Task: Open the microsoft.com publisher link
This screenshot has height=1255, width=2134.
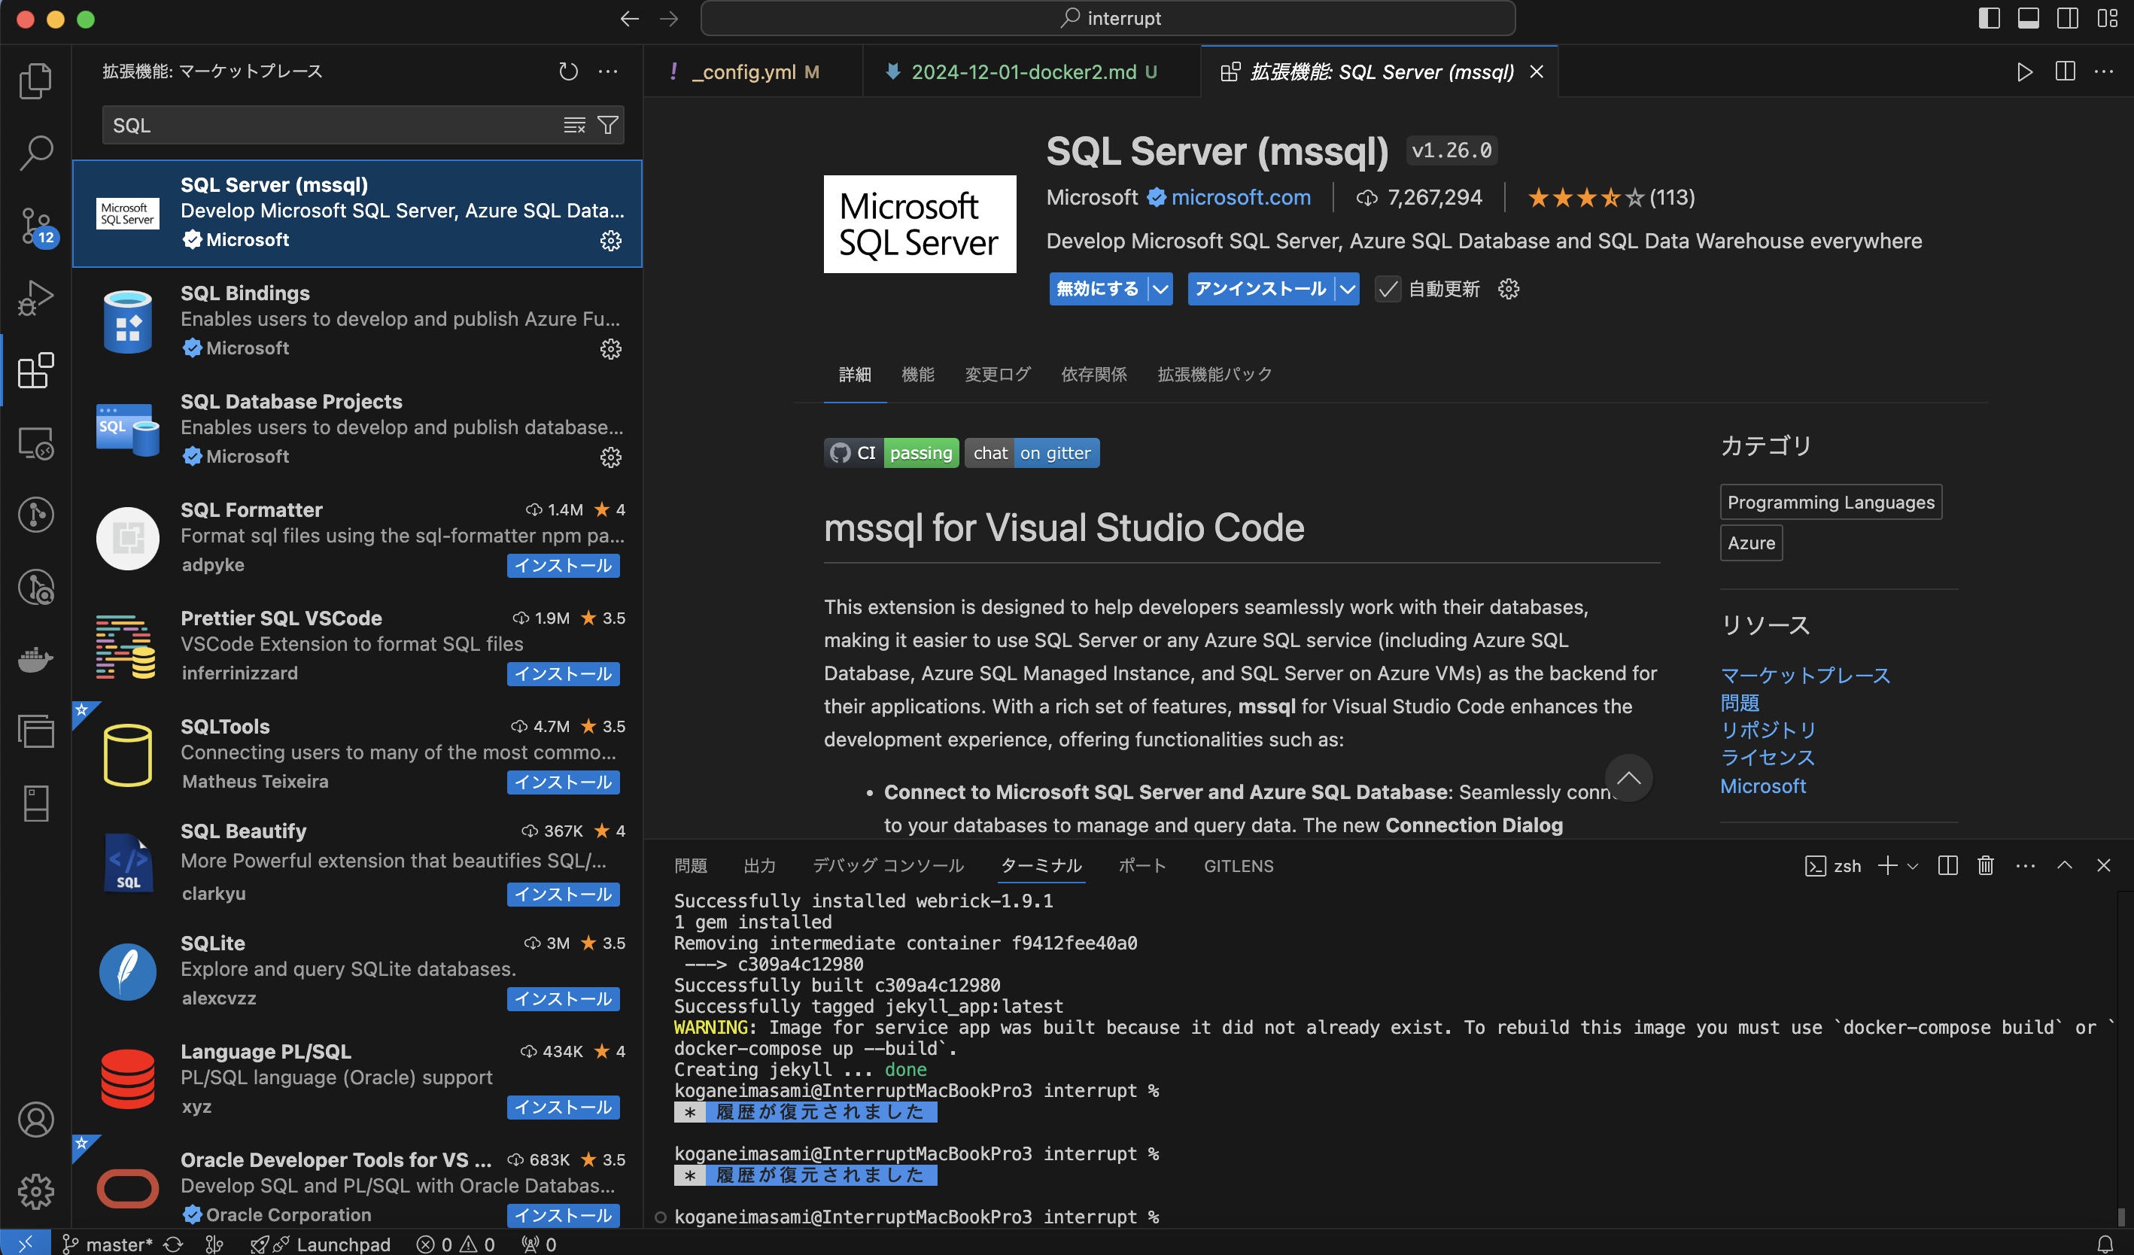Action: coord(1241,197)
